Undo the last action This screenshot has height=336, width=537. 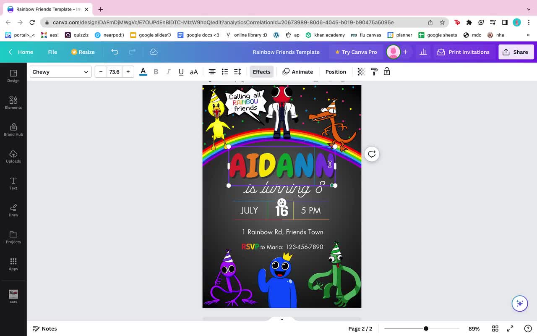point(115,52)
